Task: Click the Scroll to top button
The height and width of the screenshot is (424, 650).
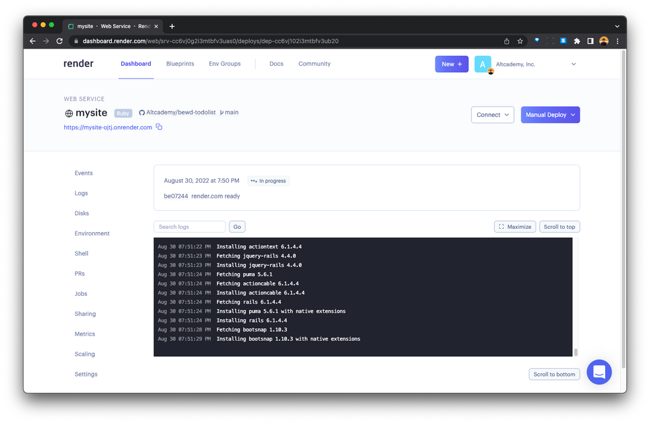Action: point(559,227)
